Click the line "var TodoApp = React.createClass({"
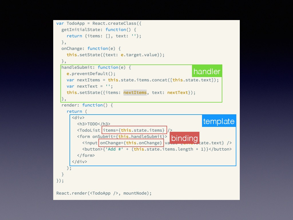The height and width of the screenshot is (220, 293). coord(99,23)
